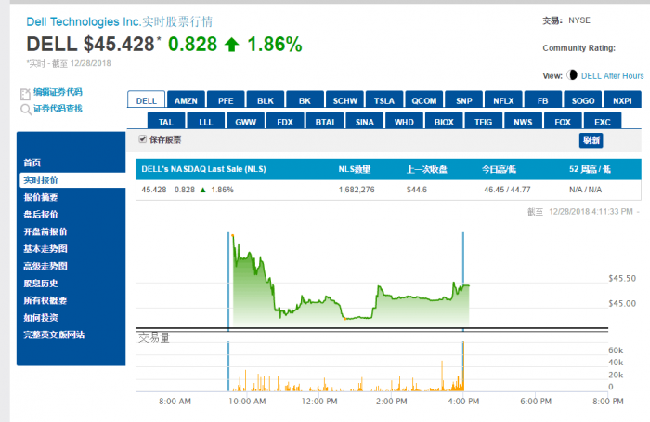This screenshot has height=422, width=650.
Task: Click the 刷新 refresh button
Action: pos(591,140)
